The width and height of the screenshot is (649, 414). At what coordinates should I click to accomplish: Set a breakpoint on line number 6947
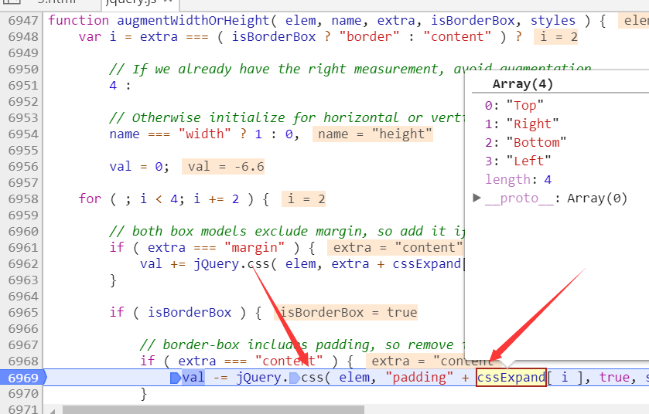(x=23, y=20)
